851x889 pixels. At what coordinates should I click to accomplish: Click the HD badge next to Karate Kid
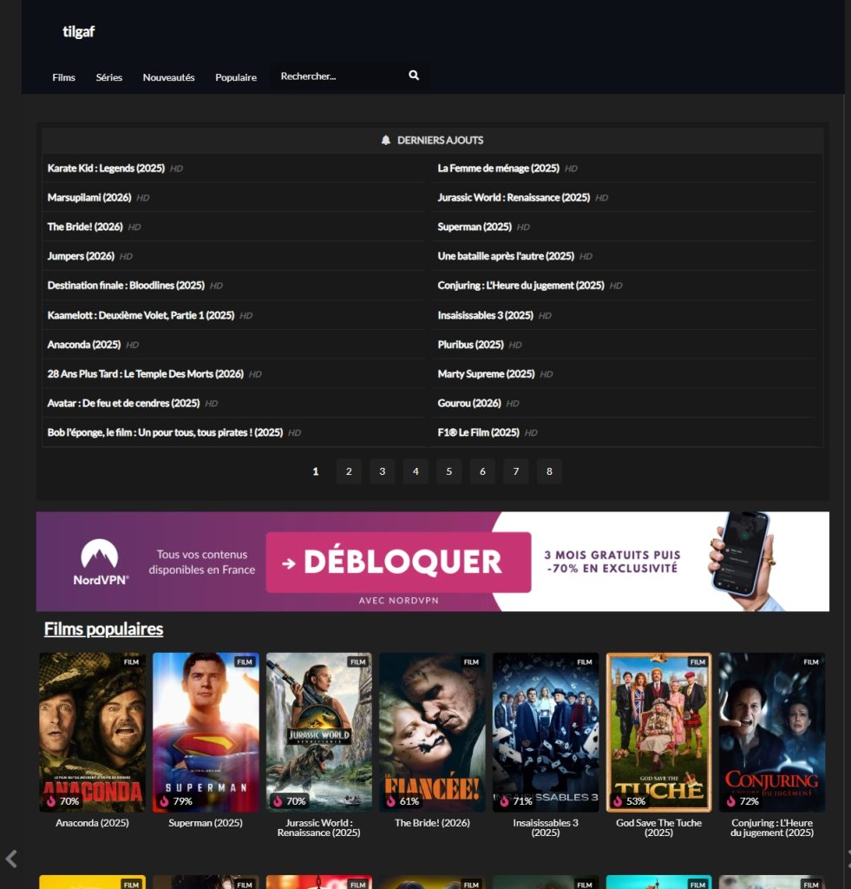coord(176,168)
